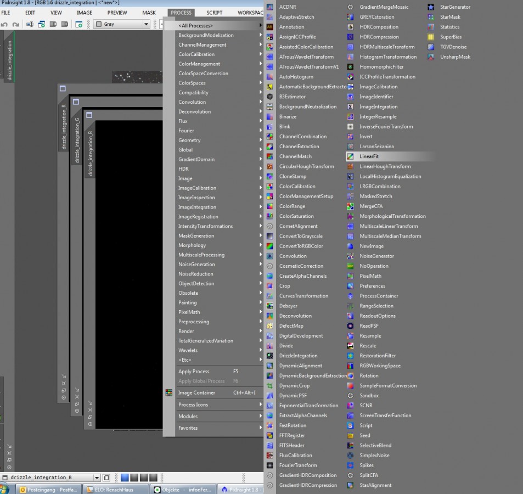Click the Debayer process icon

point(270,306)
